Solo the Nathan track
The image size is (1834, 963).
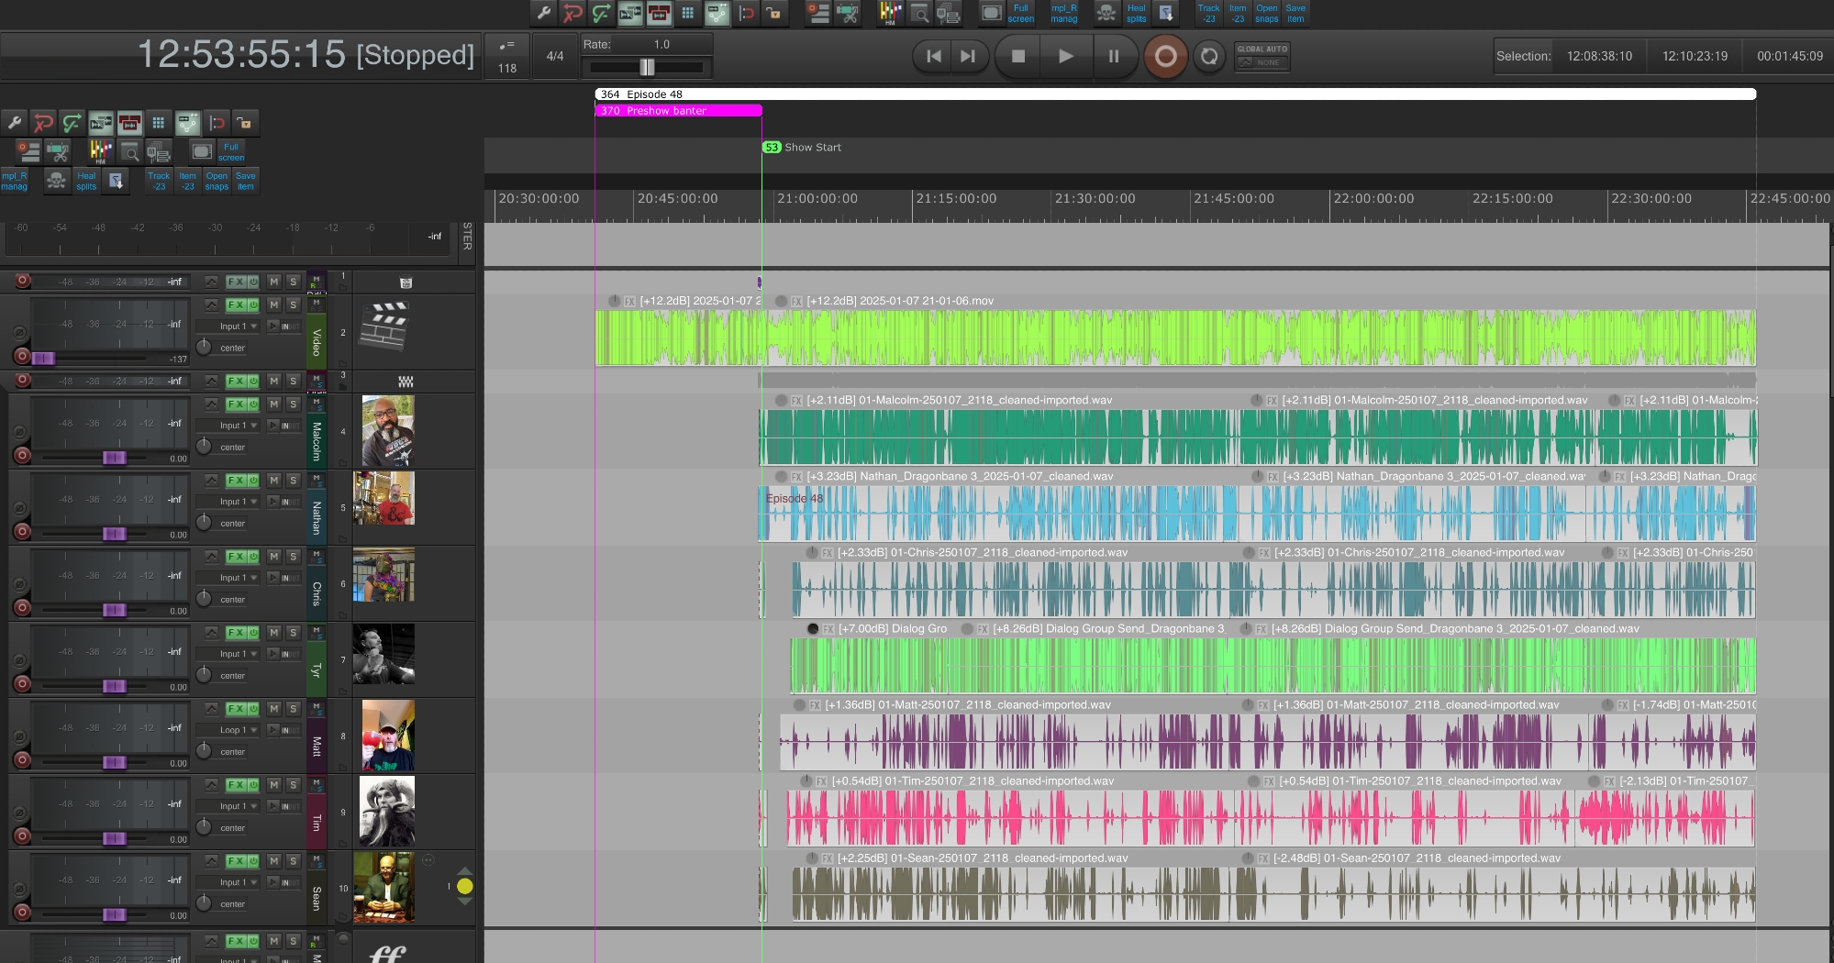pos(293,481)
